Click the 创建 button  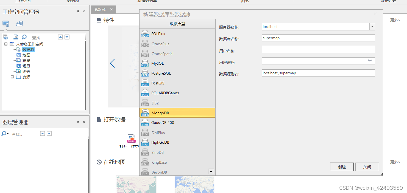pos(342,167)
